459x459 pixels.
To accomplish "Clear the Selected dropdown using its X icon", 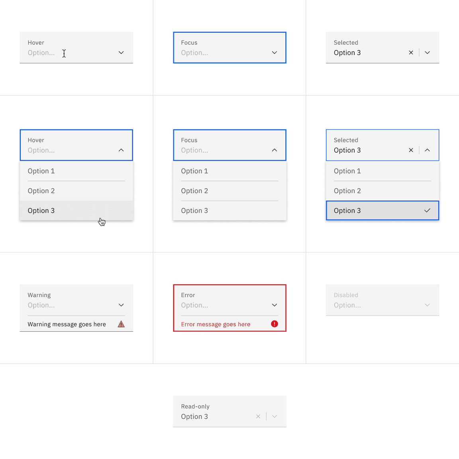I will click(x=411, y=52).
